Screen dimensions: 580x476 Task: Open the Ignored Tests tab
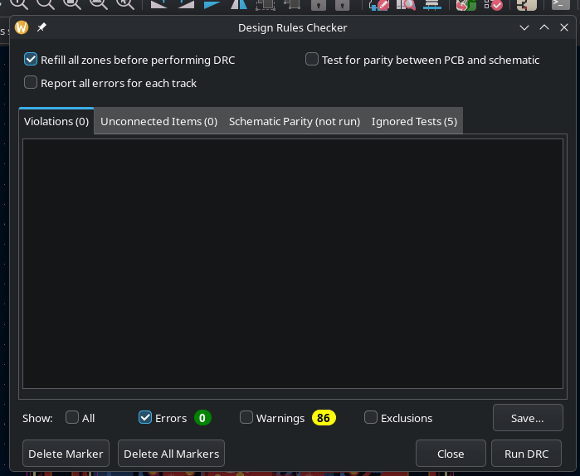[x=414, y=121]
